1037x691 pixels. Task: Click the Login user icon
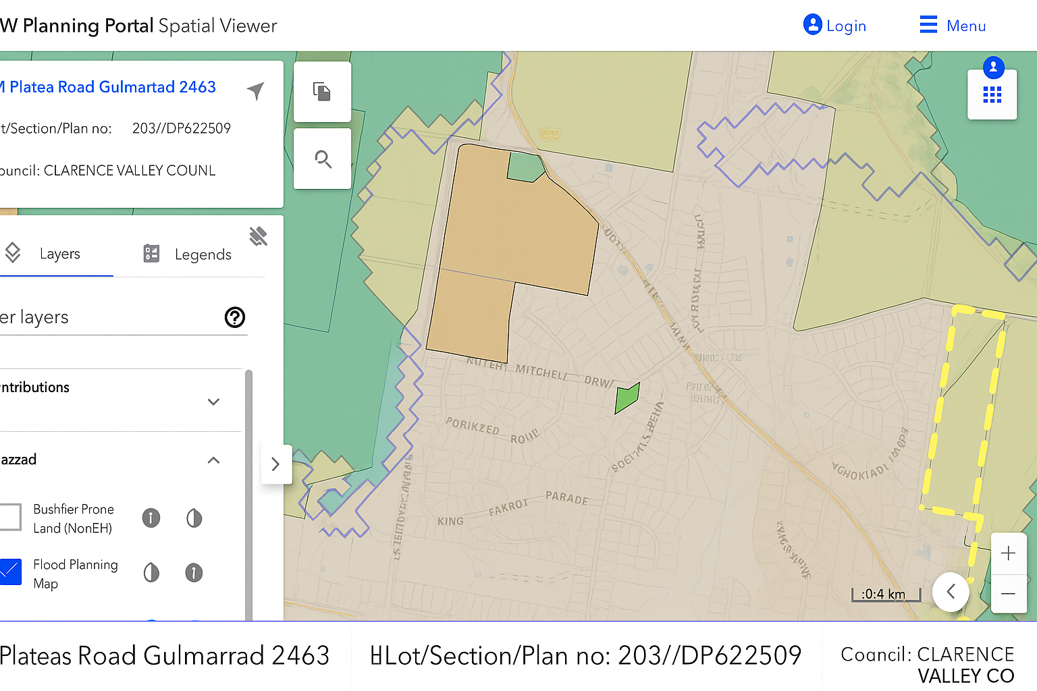pyautogui.click(x=813, y=25)
